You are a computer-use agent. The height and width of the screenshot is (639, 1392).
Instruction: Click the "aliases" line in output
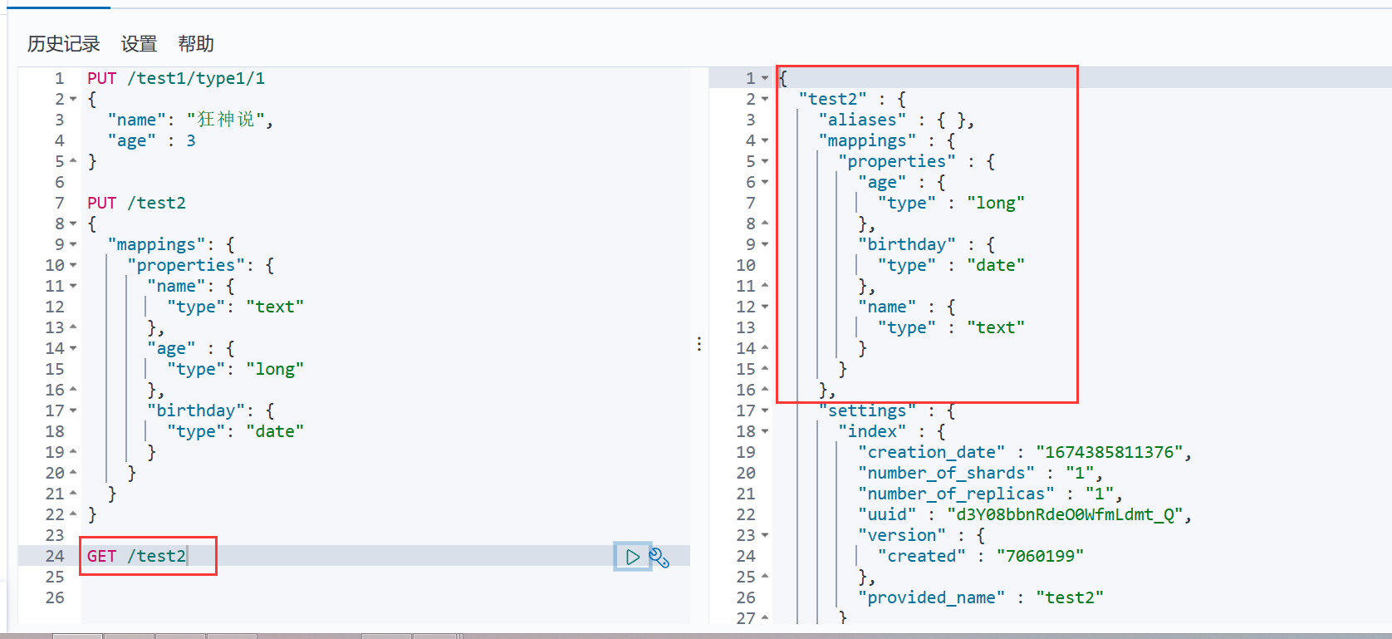(x=896, y=120)
